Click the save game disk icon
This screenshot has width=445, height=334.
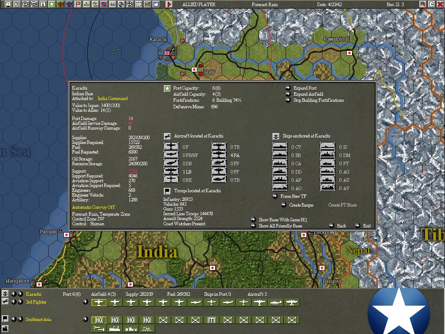(8, 4)
